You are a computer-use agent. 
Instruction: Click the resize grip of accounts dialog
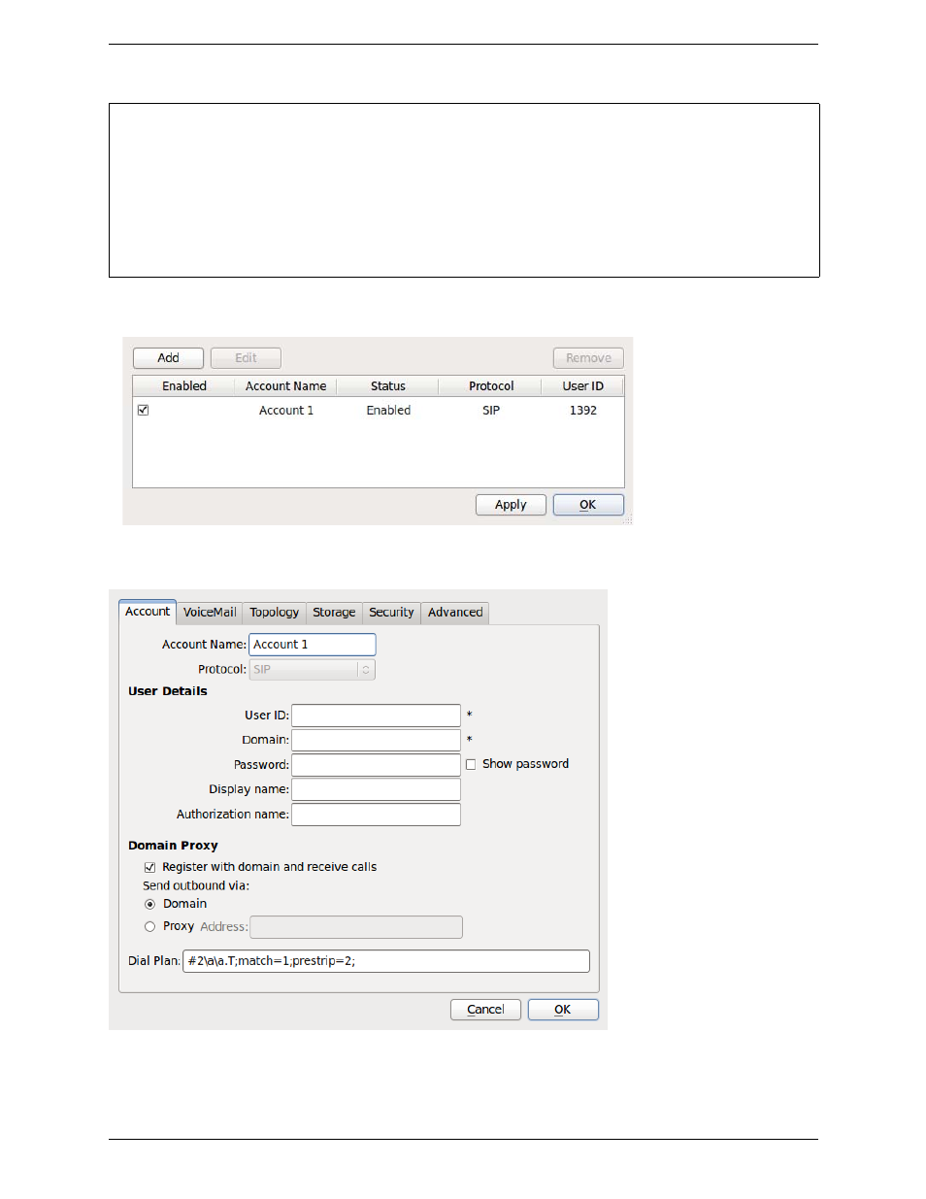627,519
